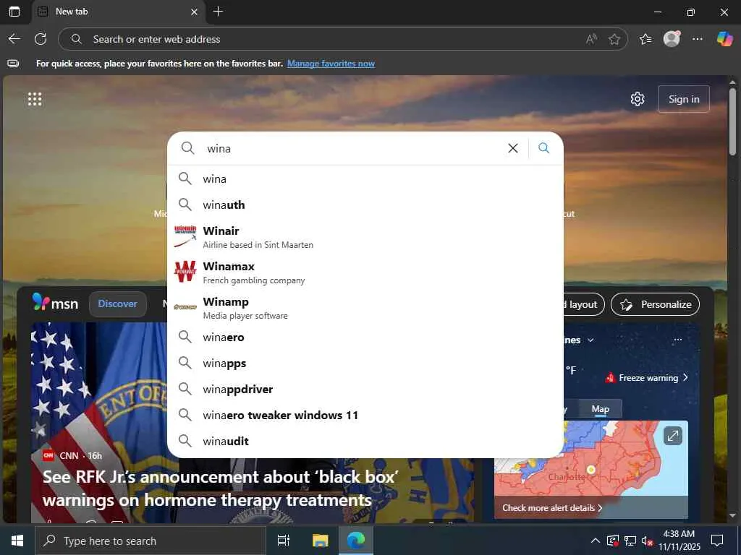Add page to favorites with star icon
This screenshot has width=741, height=555.
tap(614, 39)
